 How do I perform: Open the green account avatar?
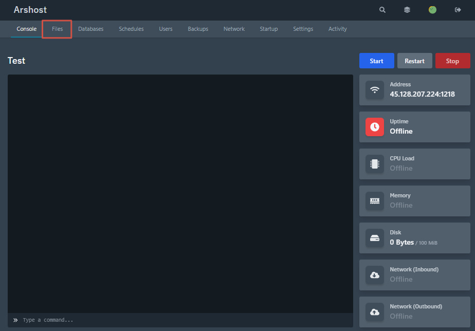(432, 10)
